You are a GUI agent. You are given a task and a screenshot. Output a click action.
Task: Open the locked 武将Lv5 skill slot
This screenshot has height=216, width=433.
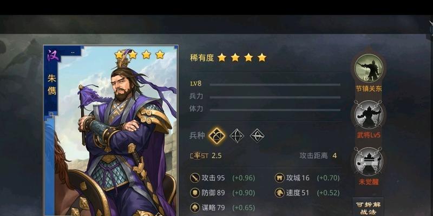click(369, 114)
